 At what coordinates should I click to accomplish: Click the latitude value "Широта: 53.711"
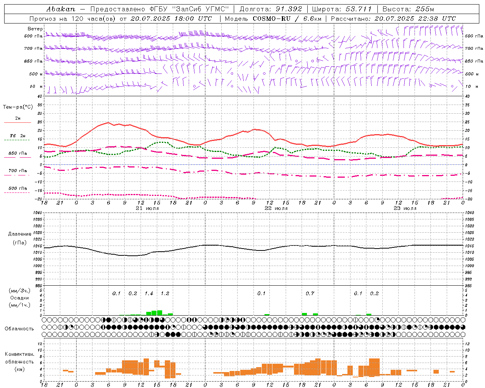(342, 9)
